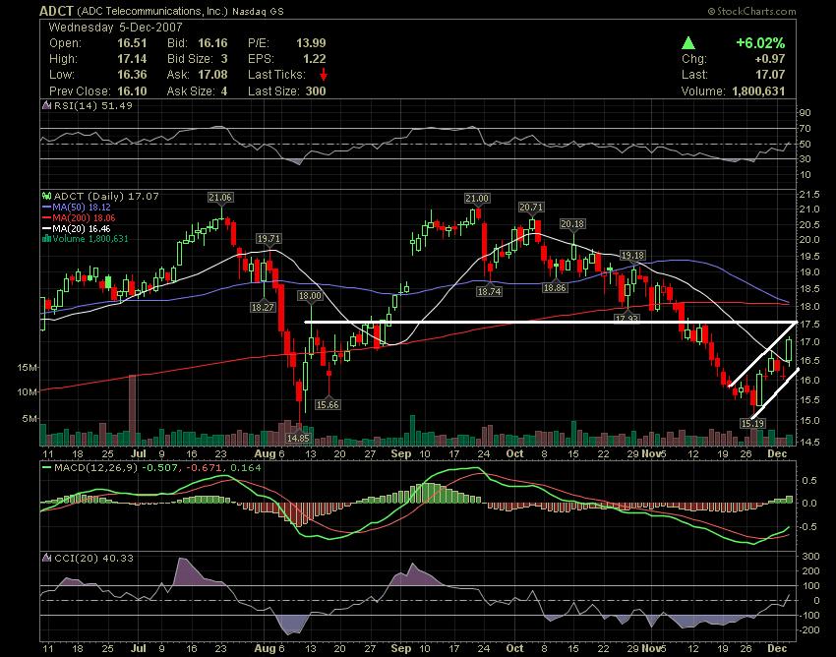Screen dimensions: 836x657
Task: Click the 20.18 price annotation
Action: (572, 224)
